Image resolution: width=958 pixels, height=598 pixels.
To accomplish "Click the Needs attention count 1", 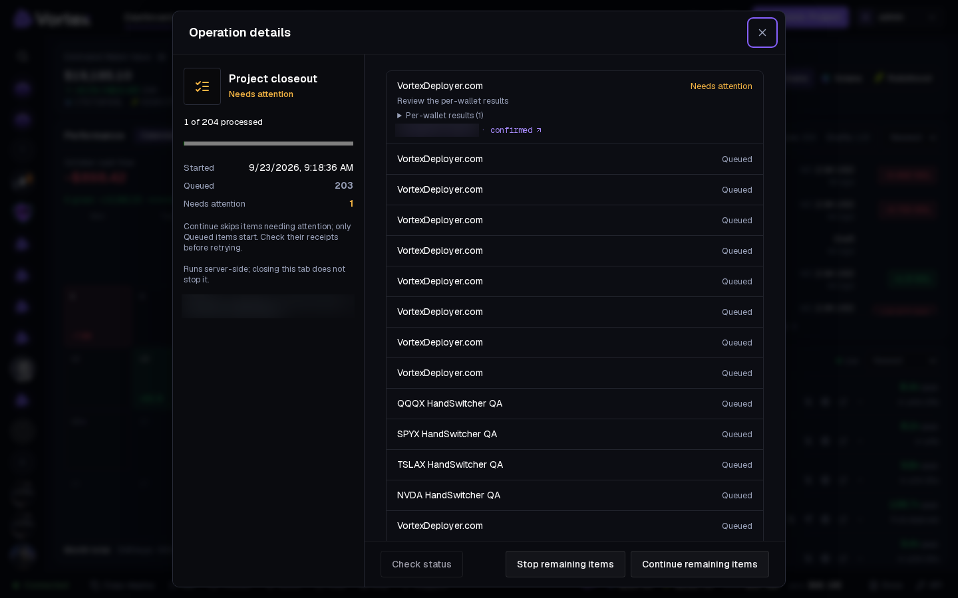I will [351, 203].
